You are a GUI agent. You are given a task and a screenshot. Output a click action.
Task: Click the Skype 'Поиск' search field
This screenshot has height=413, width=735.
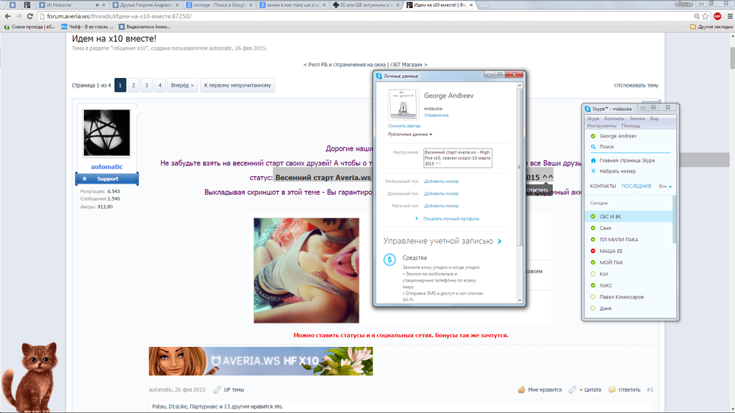630,147
